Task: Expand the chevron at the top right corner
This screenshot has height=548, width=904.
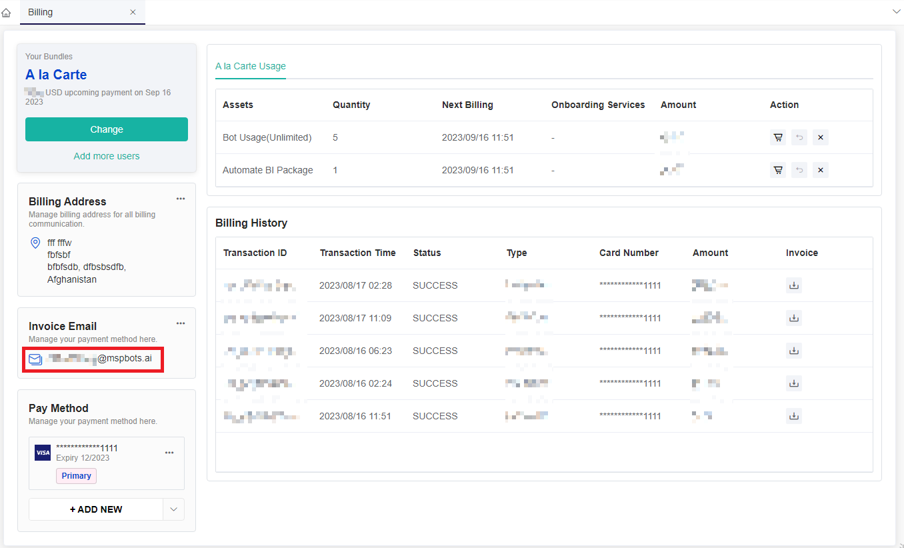Action: [x=896, y=11]
